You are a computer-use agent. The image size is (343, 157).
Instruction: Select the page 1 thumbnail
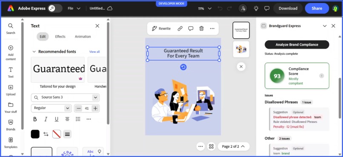241,30
